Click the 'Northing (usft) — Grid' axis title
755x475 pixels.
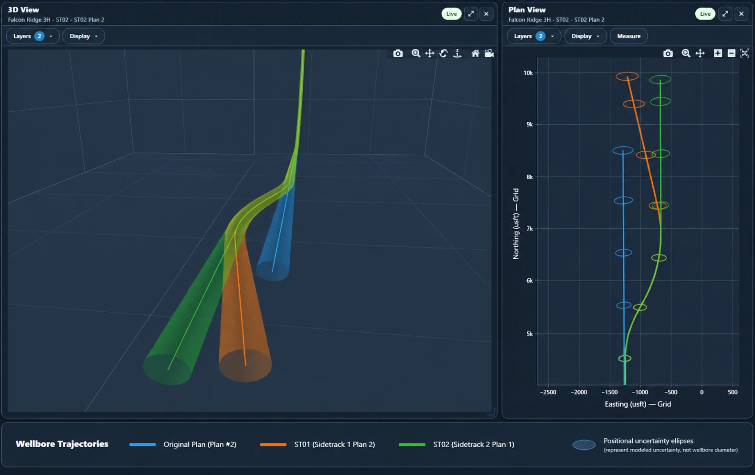[x=516, y=223]
